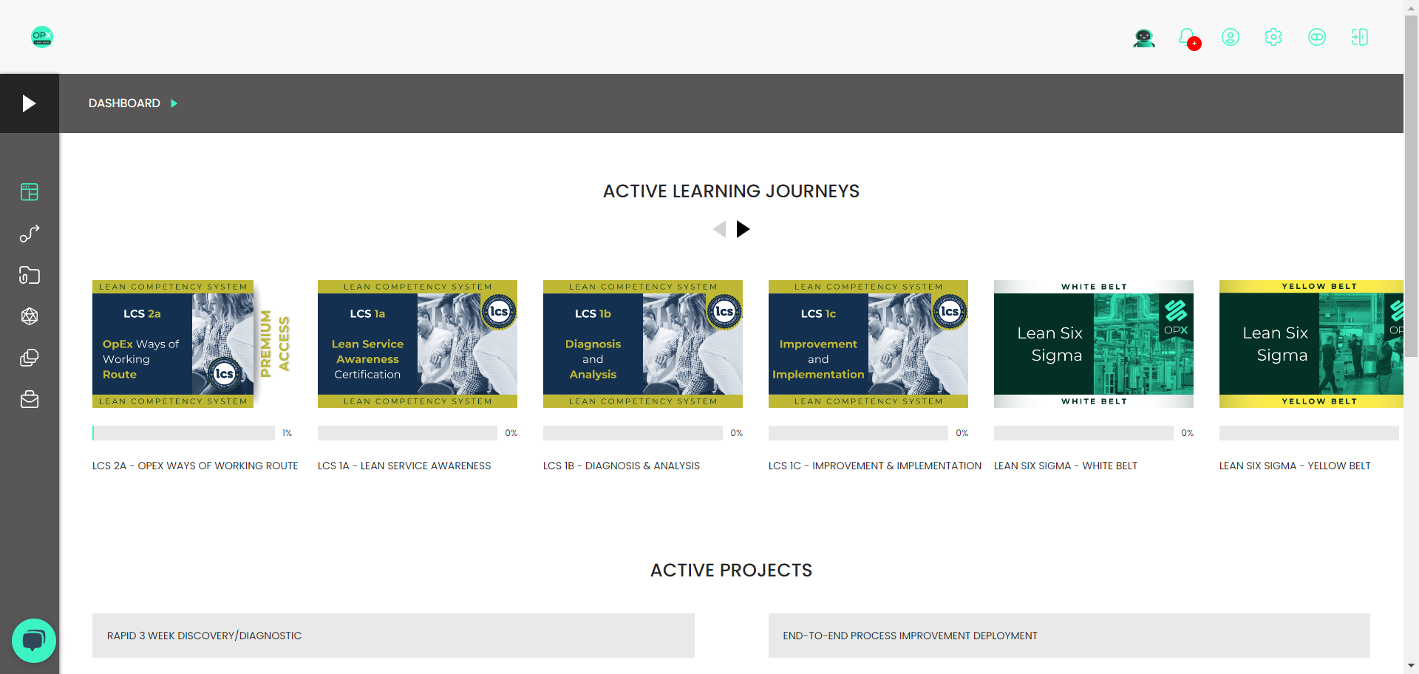Viewport: 1419px width, 674px height.
Task: Open the robot assistant avatar icon
Action: (x=1144, y=38)
